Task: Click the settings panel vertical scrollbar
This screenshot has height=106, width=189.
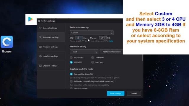Action: coord(142,58)
